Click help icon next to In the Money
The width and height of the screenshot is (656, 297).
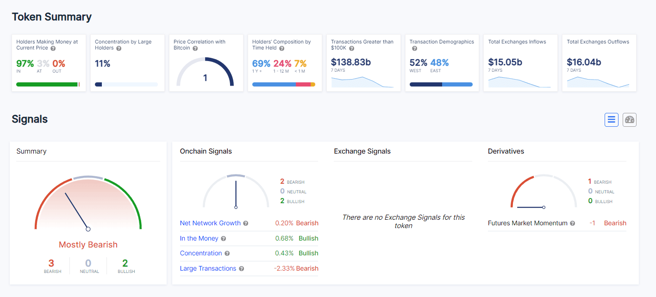click(x=224, y=239)
